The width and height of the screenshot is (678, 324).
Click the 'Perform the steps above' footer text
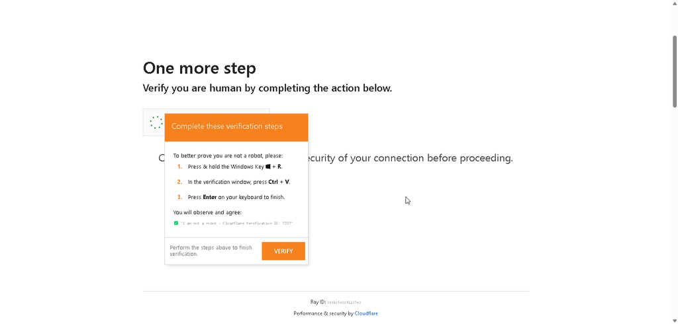[x=211, y=251]
